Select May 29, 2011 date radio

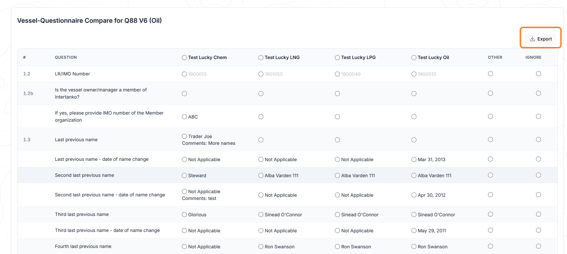[414, 231]
